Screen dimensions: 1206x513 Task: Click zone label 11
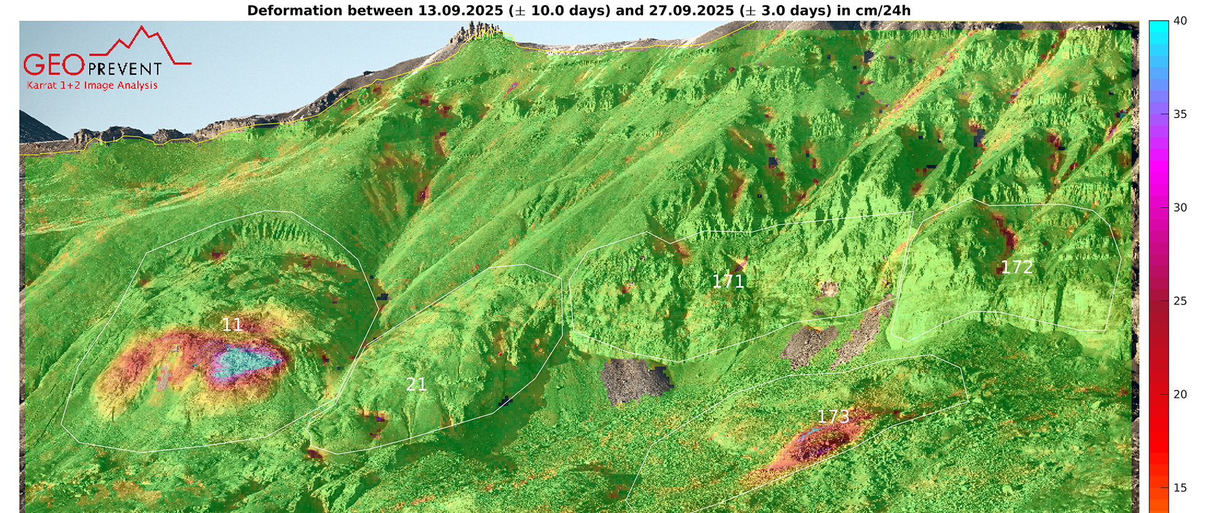[232, 325]
